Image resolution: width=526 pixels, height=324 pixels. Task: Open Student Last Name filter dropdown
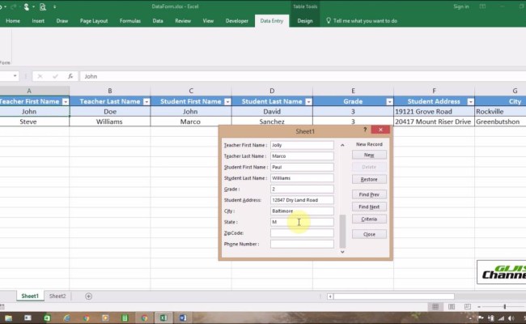[x=308, y=101]
